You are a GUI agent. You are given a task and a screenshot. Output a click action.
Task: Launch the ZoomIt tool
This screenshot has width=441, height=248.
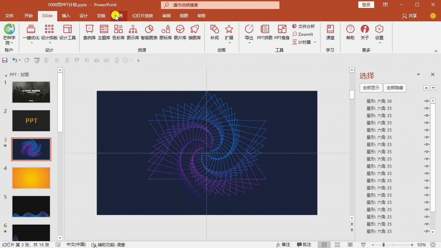pos(303,34)
